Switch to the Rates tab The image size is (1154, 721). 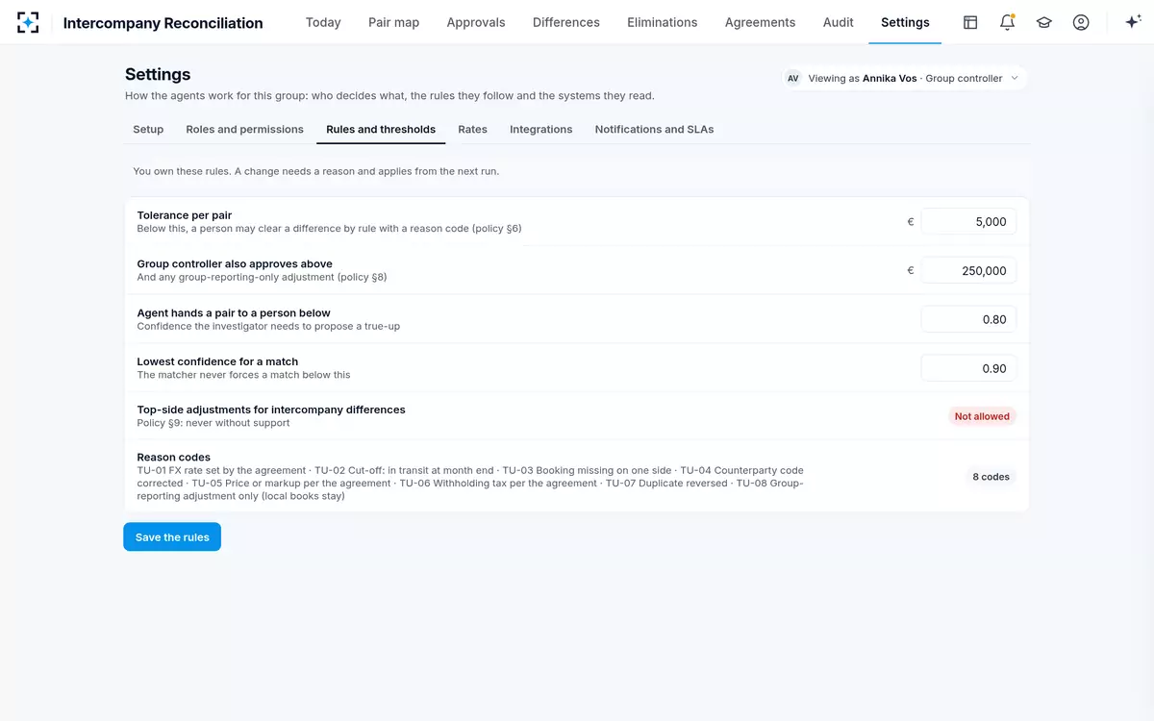[472, 129]
